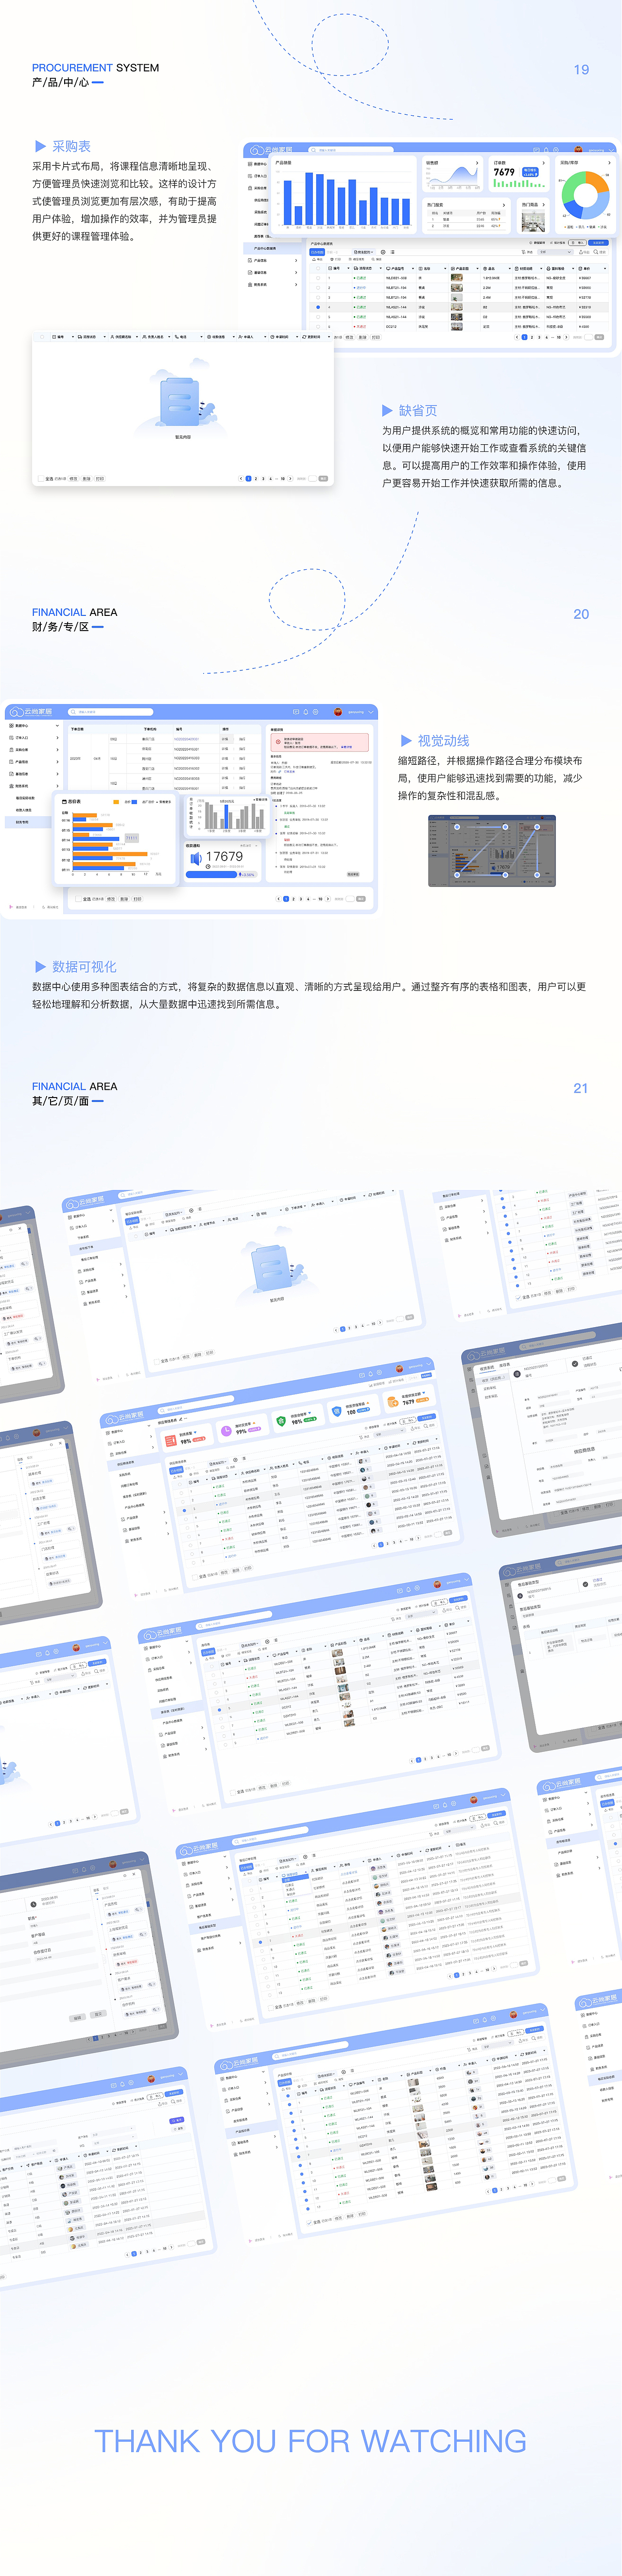The image size is (622, 2576).
Task: Click the 批阅审批 button in the 单据详情 panel
Action: tap(353, 874)
